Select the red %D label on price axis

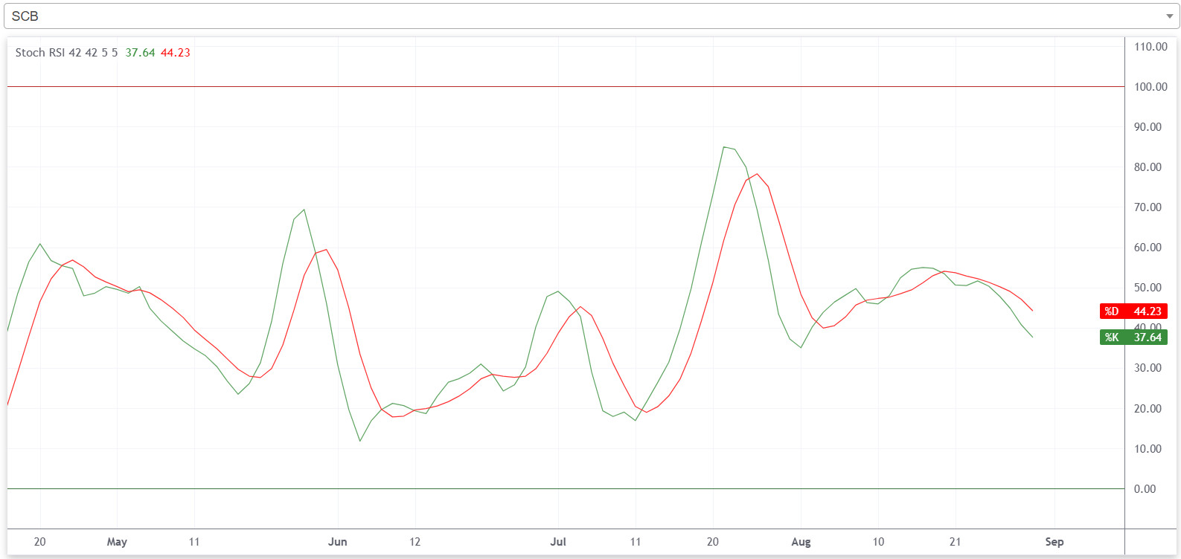click(x=1133, y=311)
